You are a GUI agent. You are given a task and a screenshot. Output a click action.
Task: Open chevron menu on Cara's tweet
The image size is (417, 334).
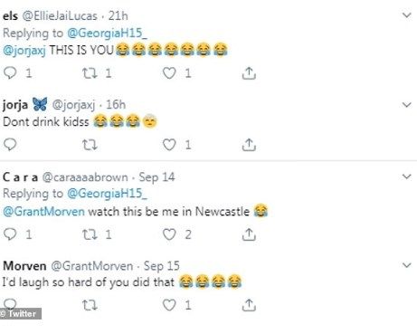coord(407,177)
